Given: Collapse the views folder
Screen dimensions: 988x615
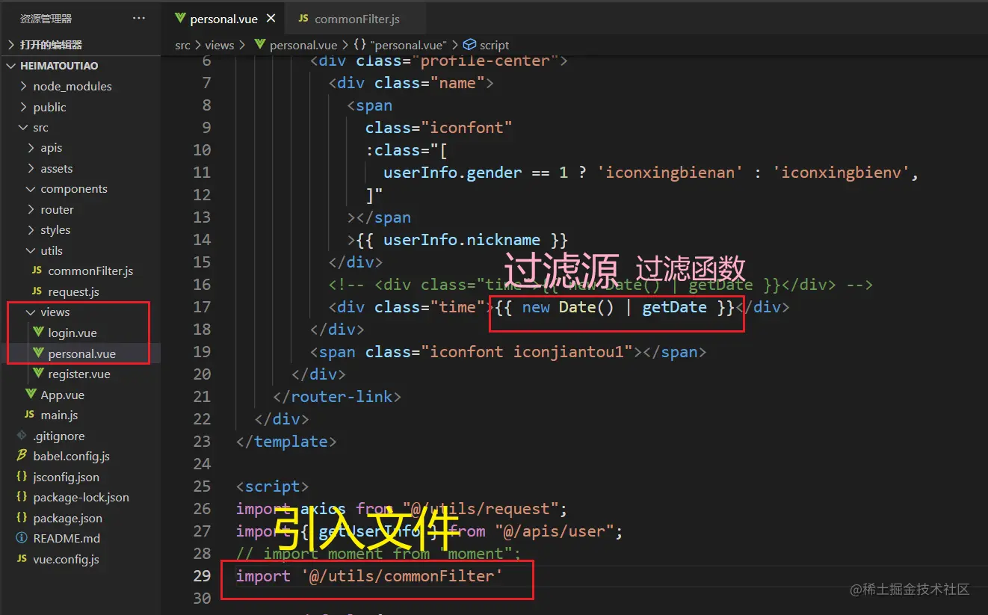Looking at the screenshot, I should pyautogui.click(x=31, y=312).
